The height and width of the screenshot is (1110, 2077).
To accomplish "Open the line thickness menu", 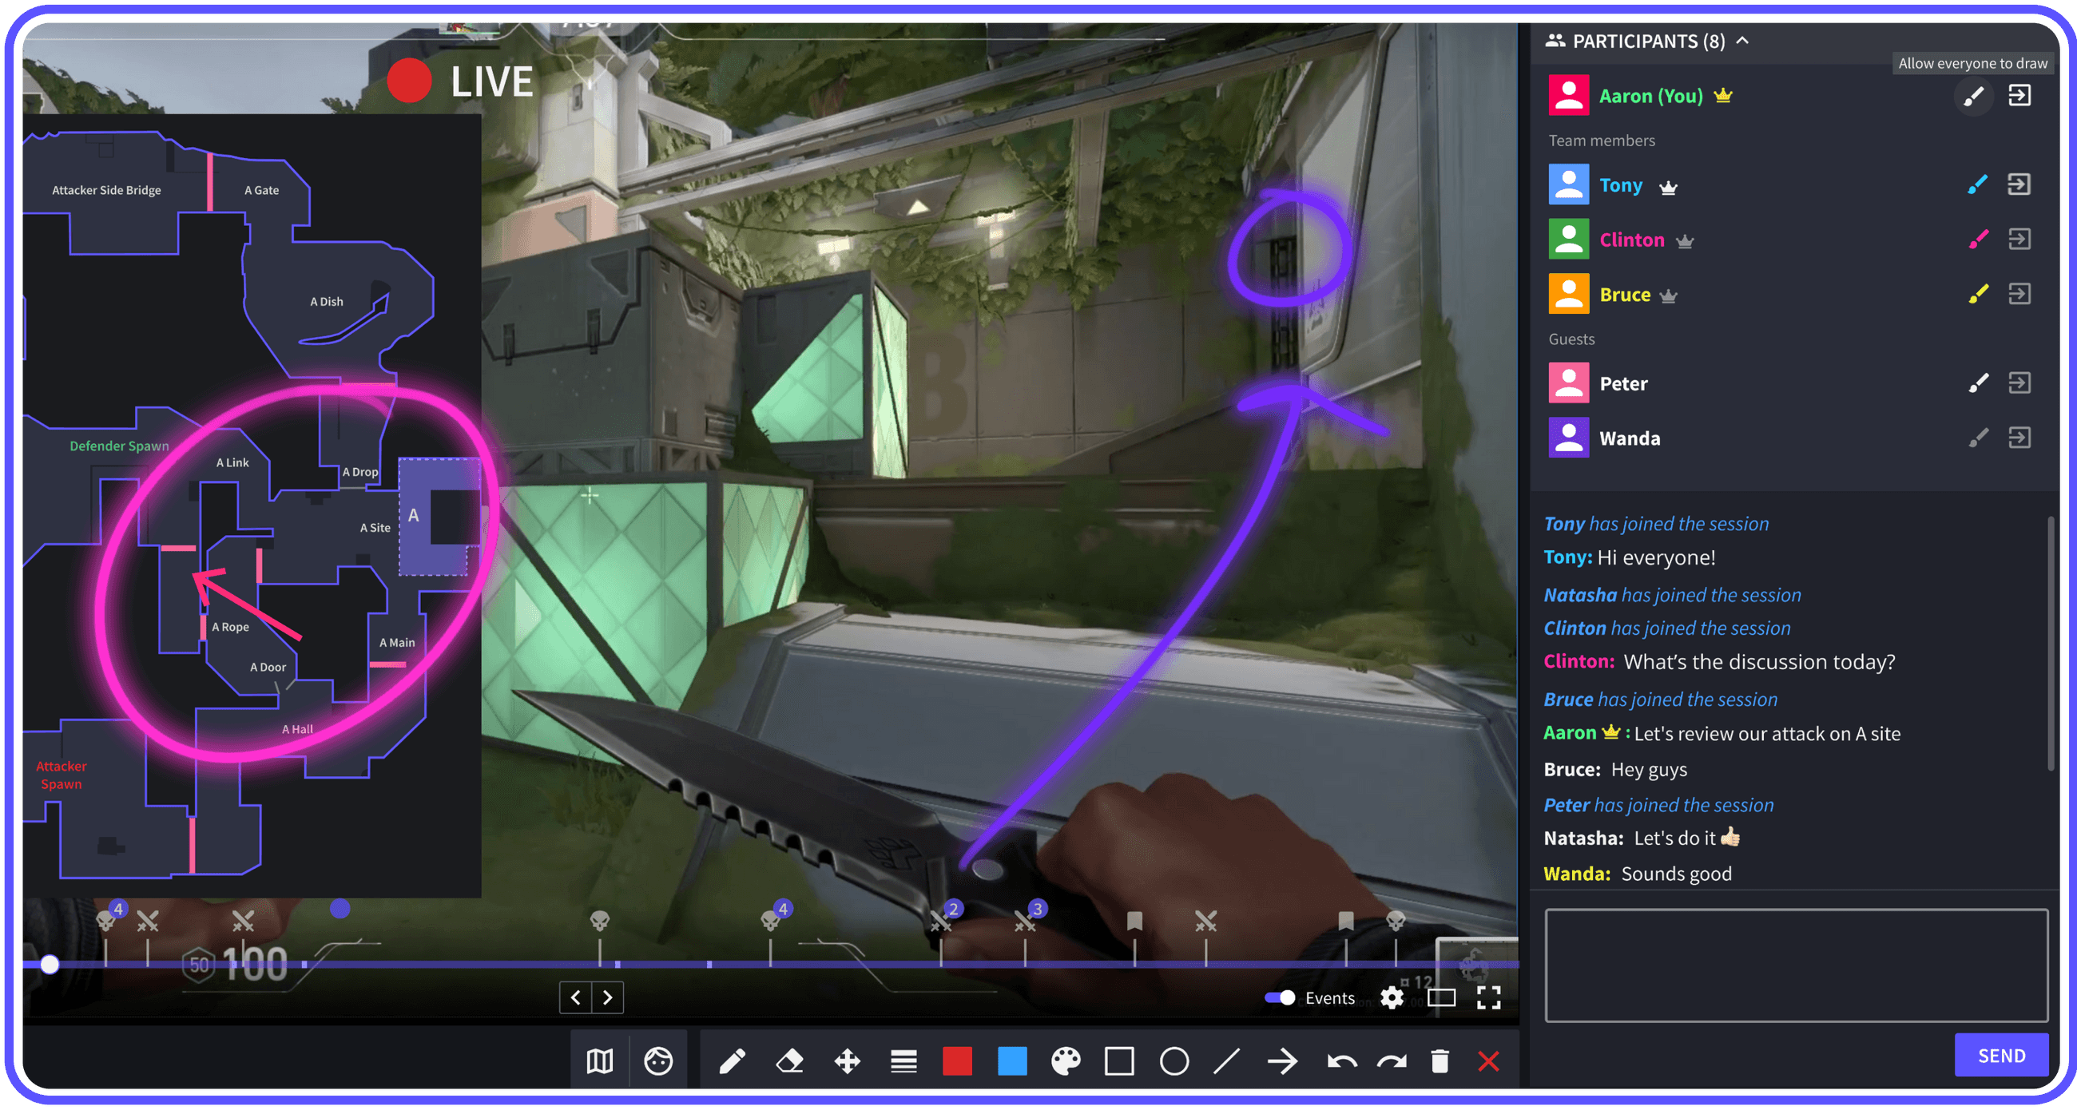I will [903, 1060].
